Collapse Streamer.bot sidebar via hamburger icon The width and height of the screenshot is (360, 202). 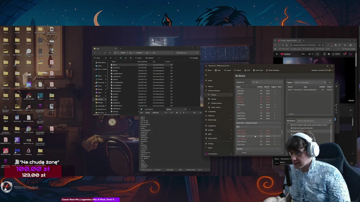tap(206, 75)
